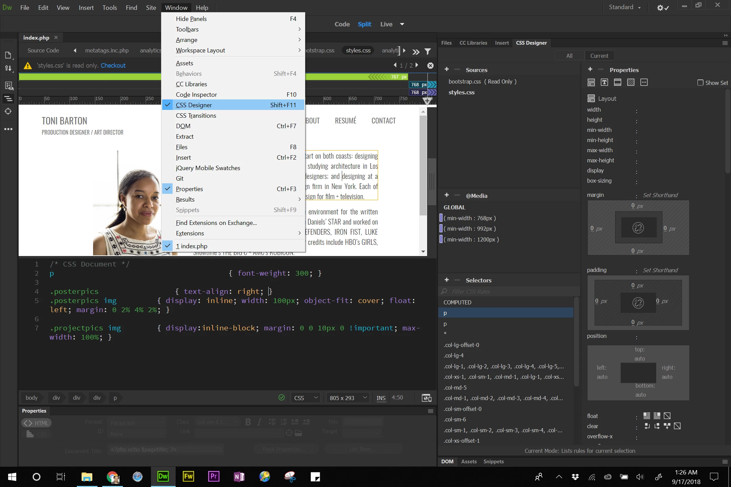This screenshot has height=487, width=731.
Task: Click the Text category icon in CSS Properties
Action: 604,82
